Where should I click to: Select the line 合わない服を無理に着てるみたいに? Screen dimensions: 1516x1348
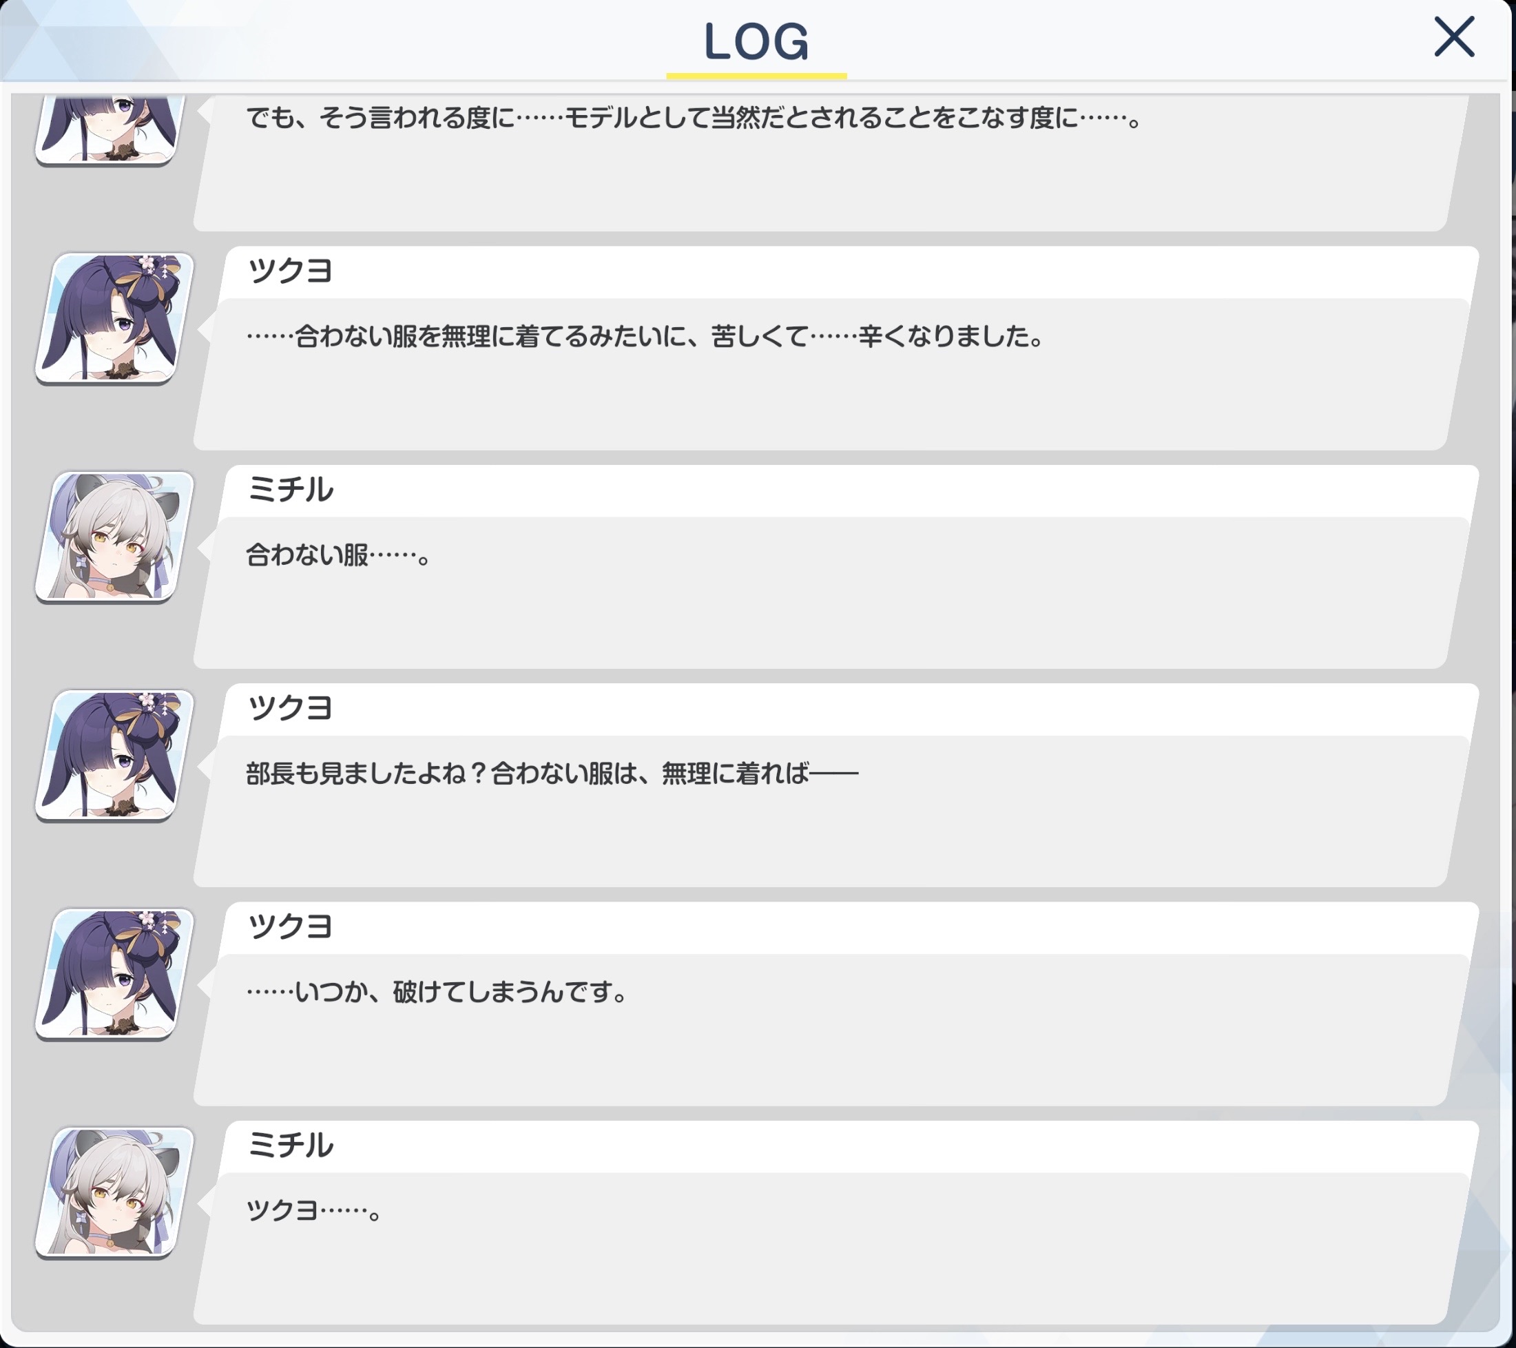645,336
